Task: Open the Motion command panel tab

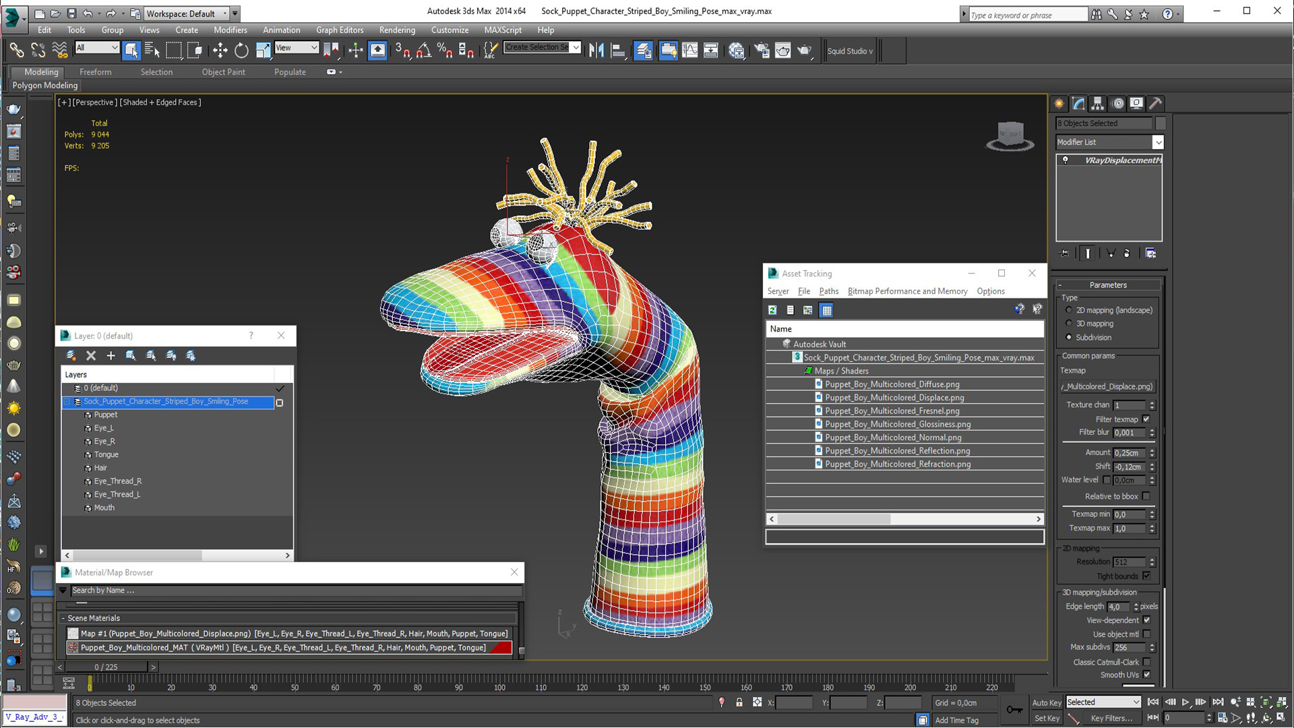Action: (1118, 103)
